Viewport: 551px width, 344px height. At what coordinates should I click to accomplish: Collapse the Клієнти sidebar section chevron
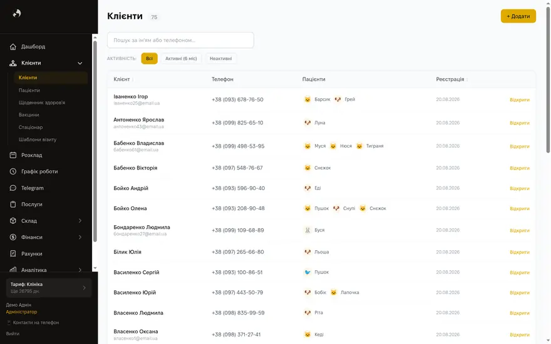[x=80, y=63]
